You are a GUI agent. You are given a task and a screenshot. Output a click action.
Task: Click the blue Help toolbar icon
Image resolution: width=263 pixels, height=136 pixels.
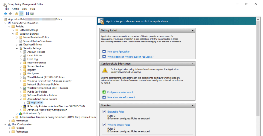27,14
